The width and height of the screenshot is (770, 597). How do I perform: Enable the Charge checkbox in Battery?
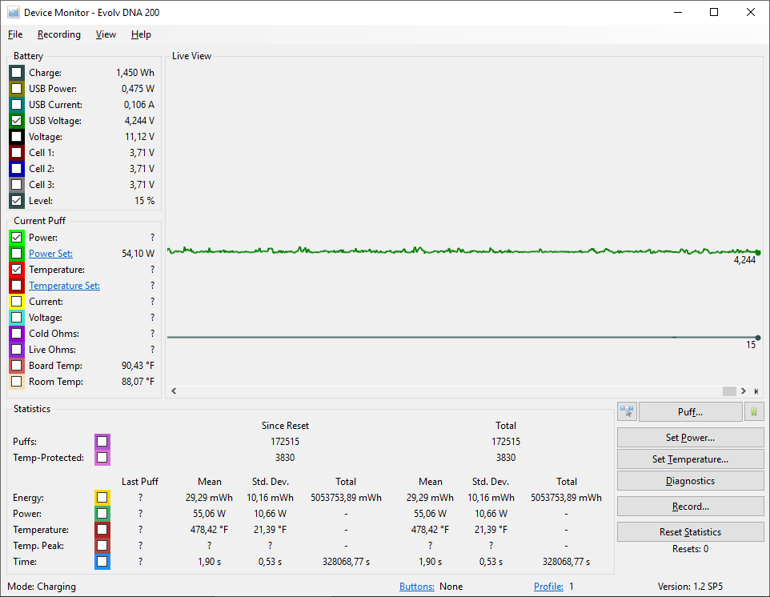coord(17,73)
